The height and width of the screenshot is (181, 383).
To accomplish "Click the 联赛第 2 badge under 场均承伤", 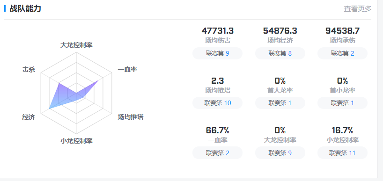I will (x=342, y=53).
